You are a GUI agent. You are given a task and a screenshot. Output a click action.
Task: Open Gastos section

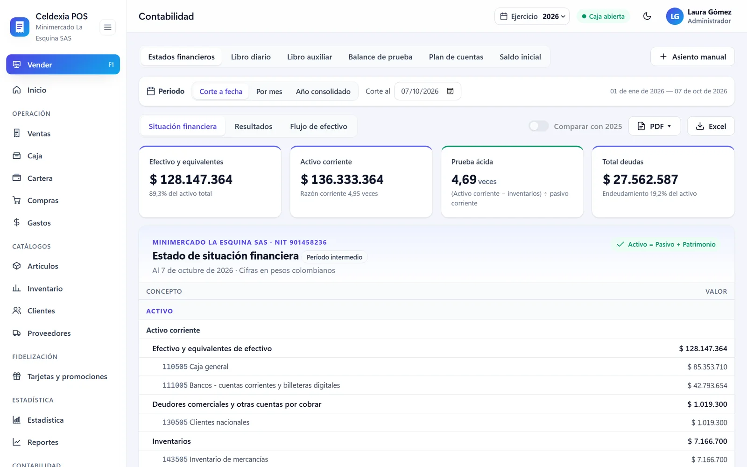click(x=63, y=223)
